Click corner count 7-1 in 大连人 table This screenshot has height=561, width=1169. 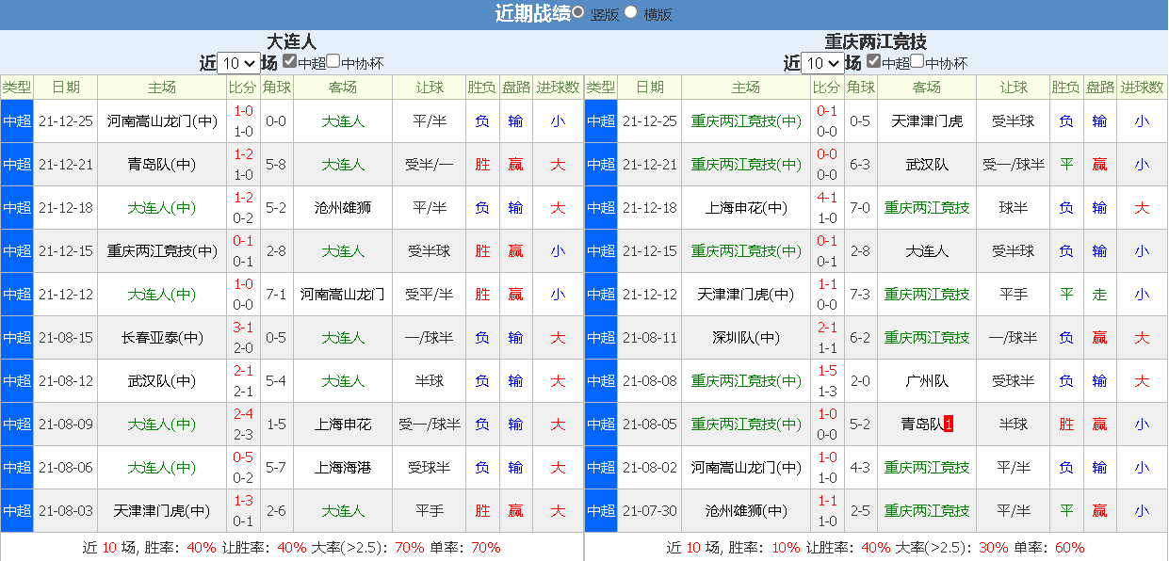click(x=276, y=295)
